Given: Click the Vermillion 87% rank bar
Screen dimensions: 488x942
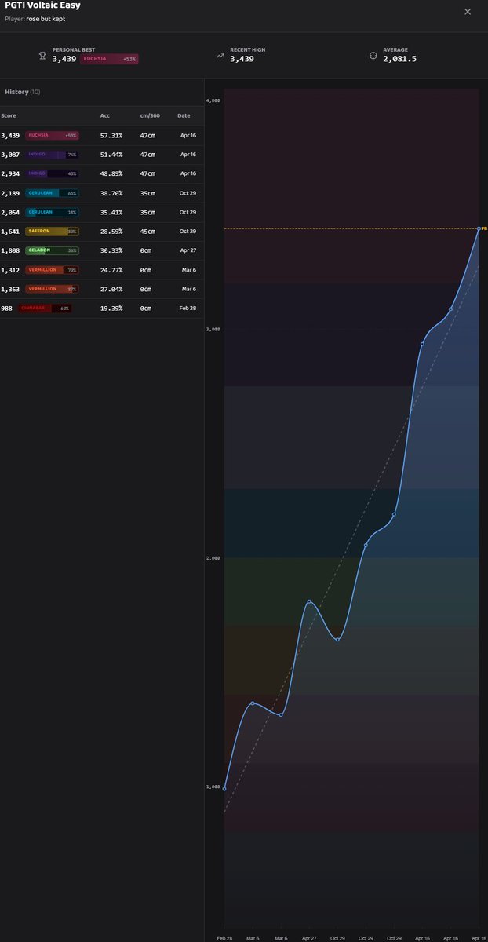Looking at the screenshot, I should [x=52, y=289].
